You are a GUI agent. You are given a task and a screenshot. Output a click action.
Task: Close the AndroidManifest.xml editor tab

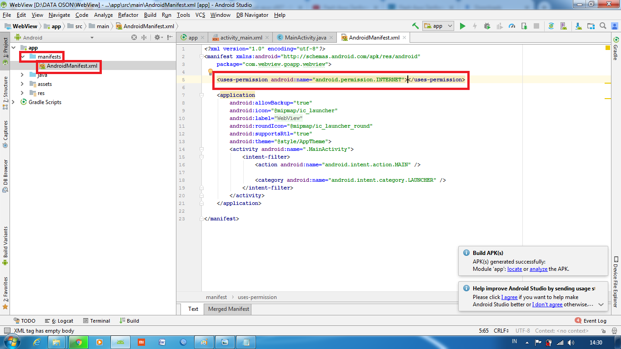(x=404, y=38)
